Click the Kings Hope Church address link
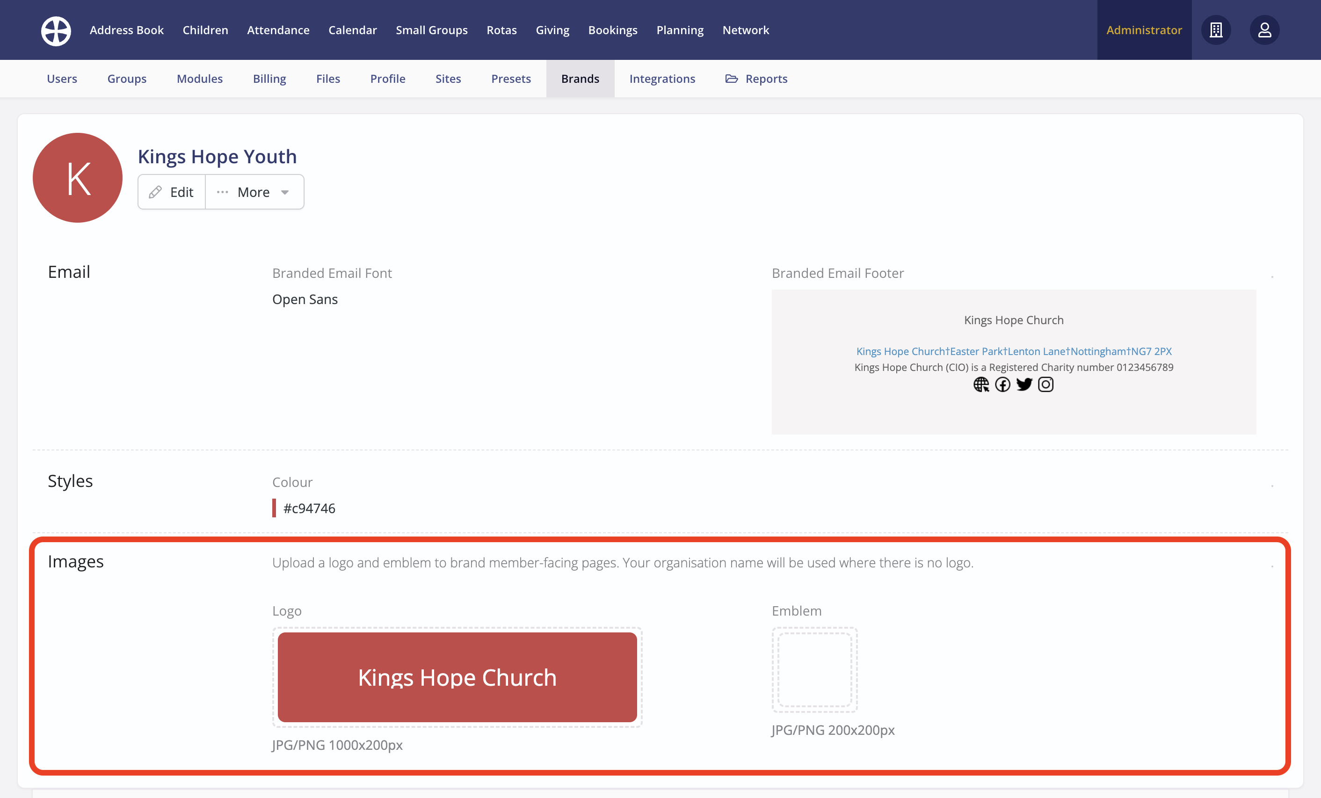The height and width of the screenshot is (798, 1321). click(x=1013, y=352)
